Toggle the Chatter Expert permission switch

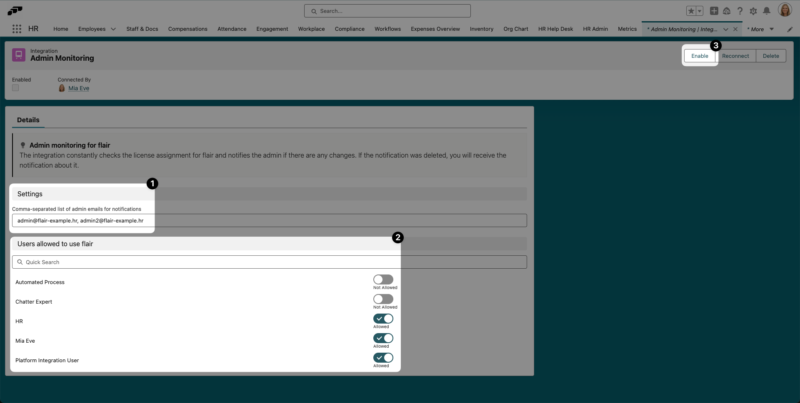(383, 299)
